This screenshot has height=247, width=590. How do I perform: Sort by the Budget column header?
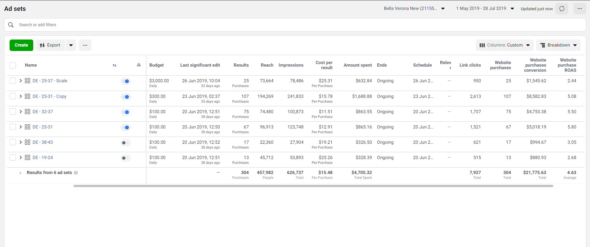[x=156, y=65]
